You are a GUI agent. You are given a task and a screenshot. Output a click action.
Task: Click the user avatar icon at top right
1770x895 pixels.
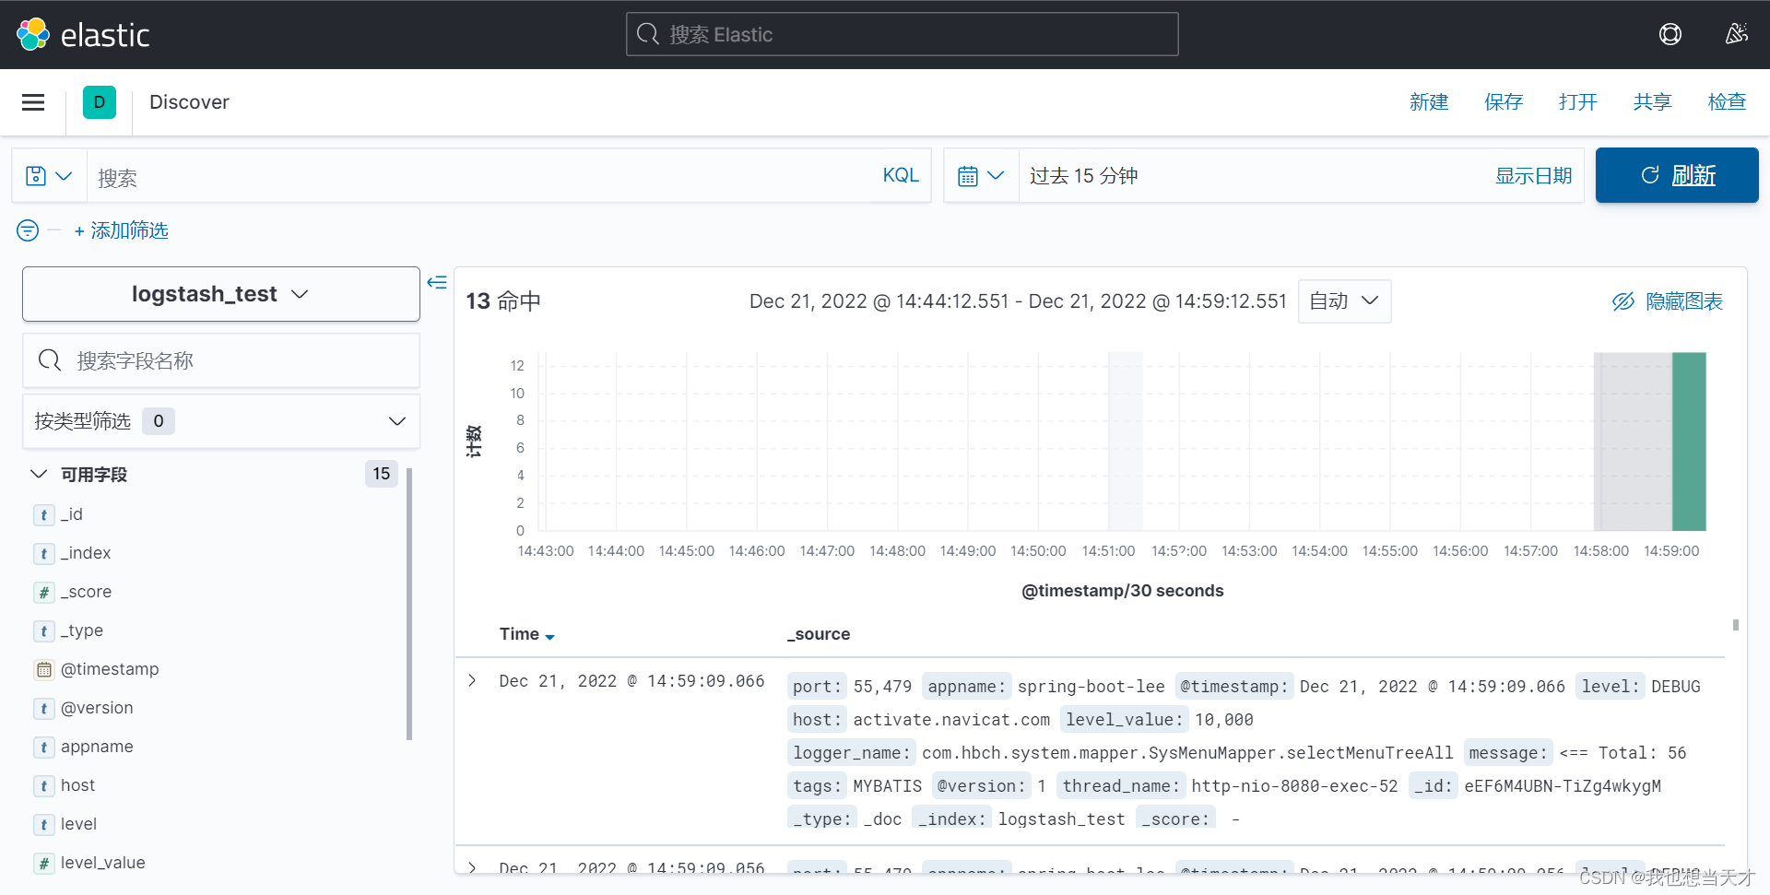pos(1737,34)
